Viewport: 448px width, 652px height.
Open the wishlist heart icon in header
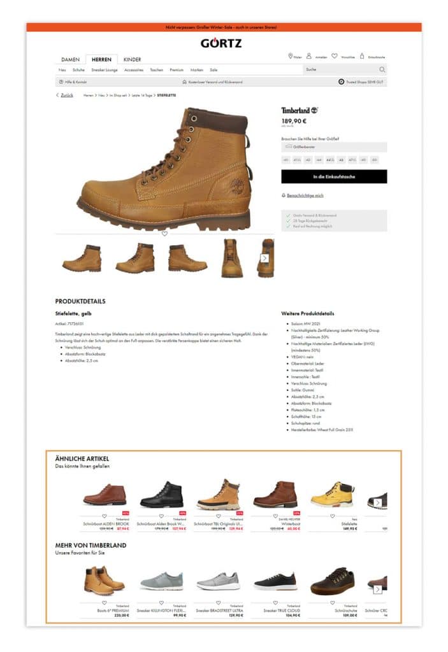pos(335,56)
